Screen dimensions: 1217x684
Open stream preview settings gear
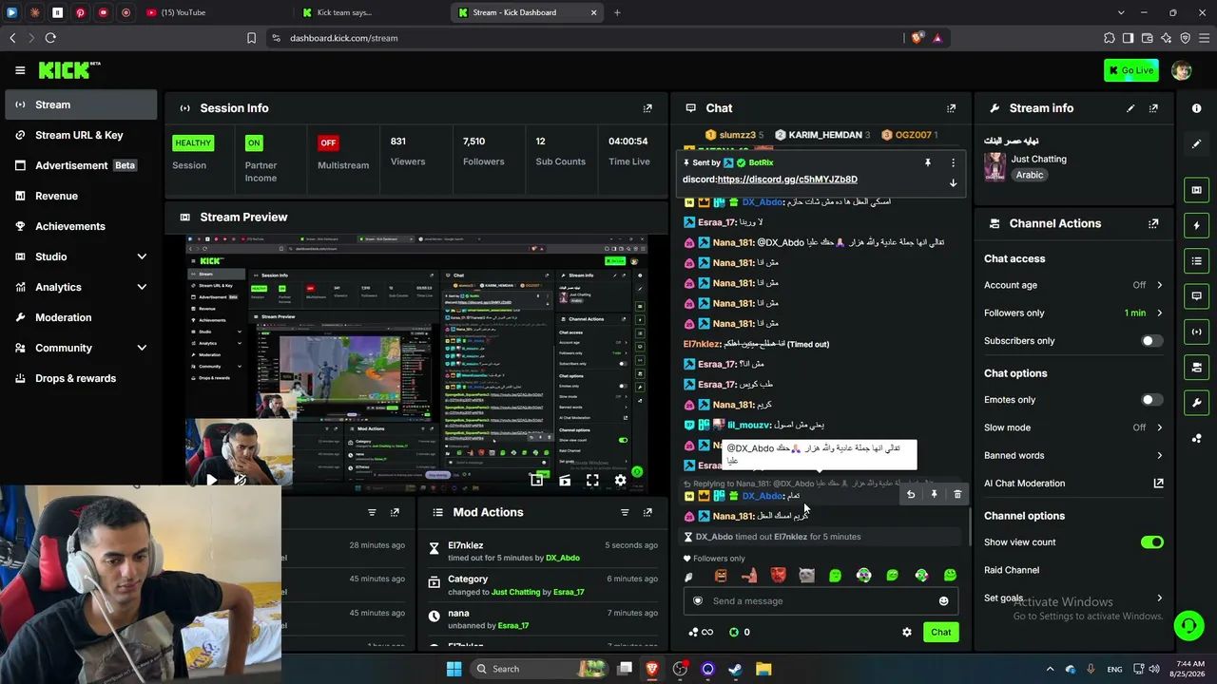[x=620, y=481]
